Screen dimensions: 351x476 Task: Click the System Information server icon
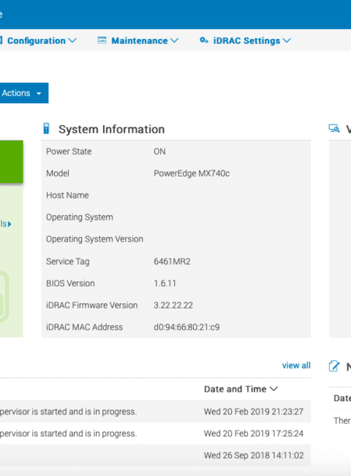pos(46,128)
